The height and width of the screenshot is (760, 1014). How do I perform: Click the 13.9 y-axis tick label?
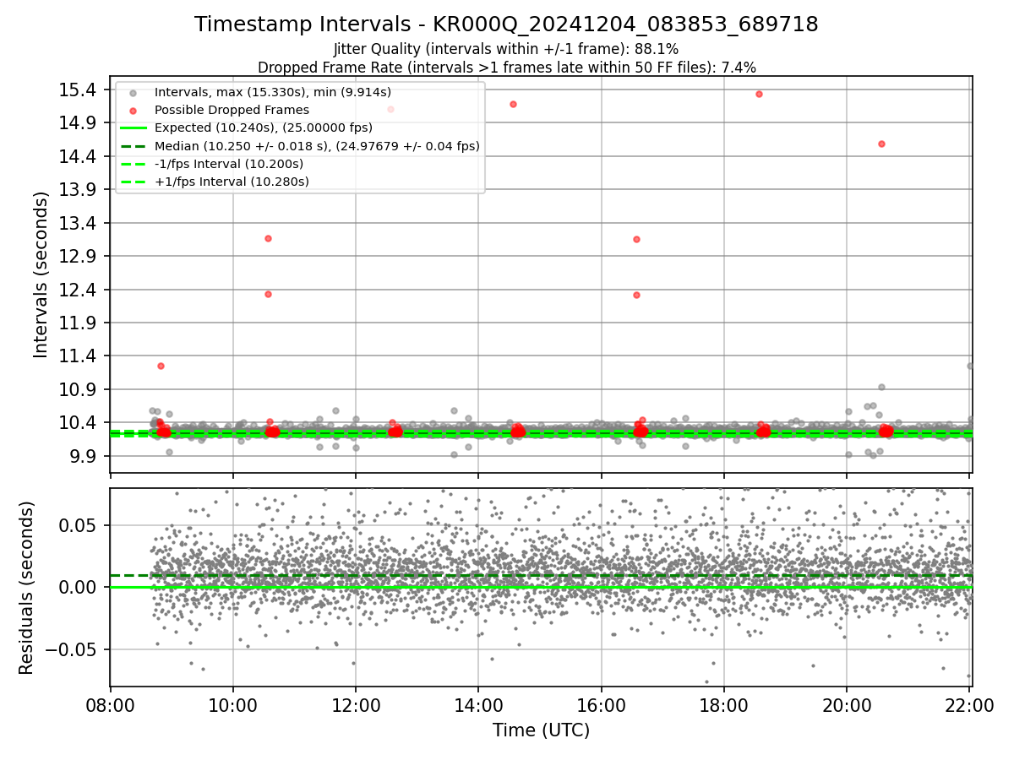(79, 190)
